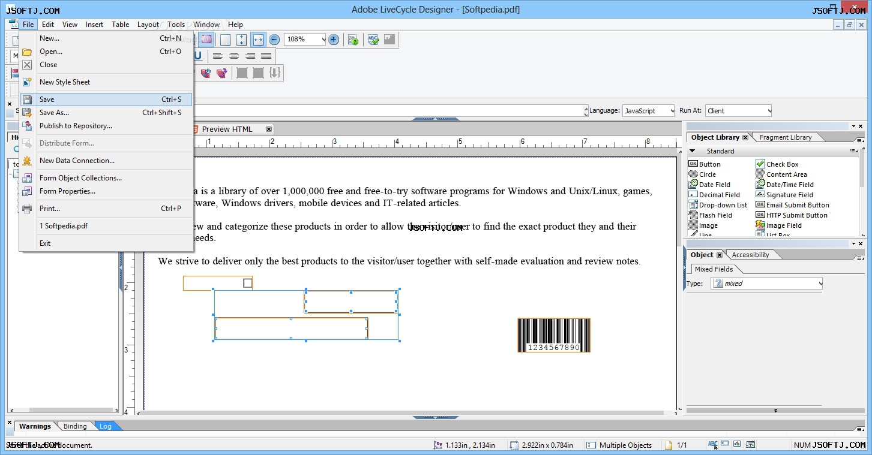Pick Image Field object from library
The height and width of the screenshot is (455, 872).
point(779,225)
